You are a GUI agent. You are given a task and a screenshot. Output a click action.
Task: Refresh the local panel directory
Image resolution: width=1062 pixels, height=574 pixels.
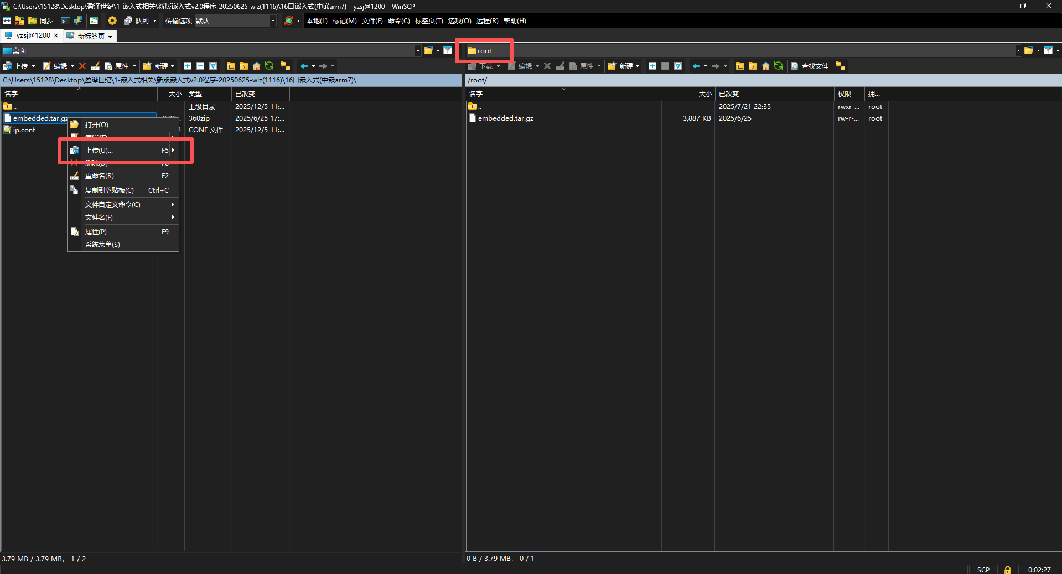point(270,66)
